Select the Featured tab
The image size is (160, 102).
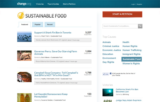coord(25,25)
